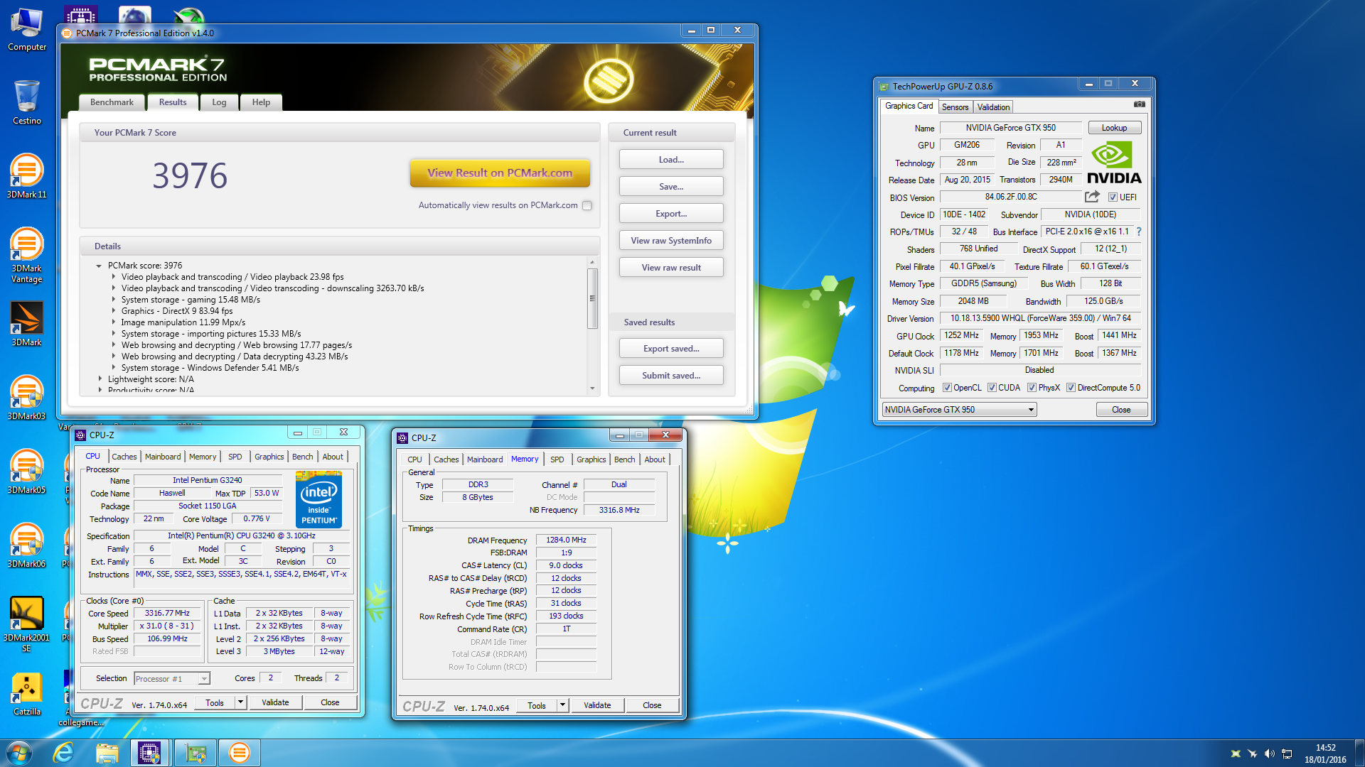Click View raw SystemInfo button

(671, 241)
